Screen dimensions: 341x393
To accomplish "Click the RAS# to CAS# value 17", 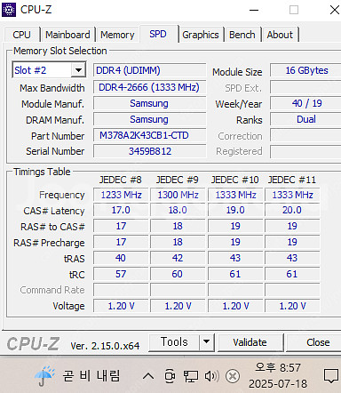I will click(121, 226).
